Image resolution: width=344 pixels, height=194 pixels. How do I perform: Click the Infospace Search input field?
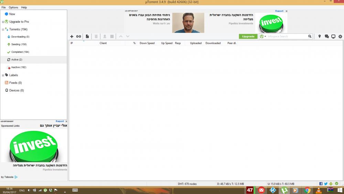287,37
